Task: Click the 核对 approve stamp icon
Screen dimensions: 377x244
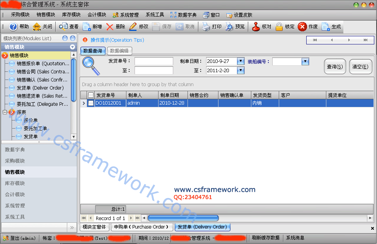Action: click(x=256, y=27)
